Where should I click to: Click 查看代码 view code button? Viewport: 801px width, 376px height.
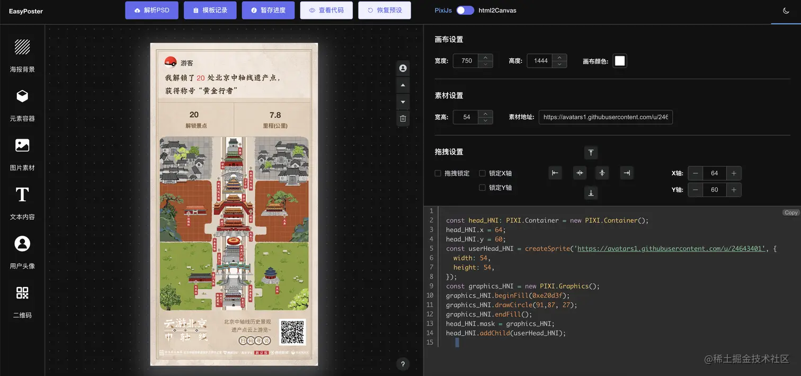[x=326, y=10]
